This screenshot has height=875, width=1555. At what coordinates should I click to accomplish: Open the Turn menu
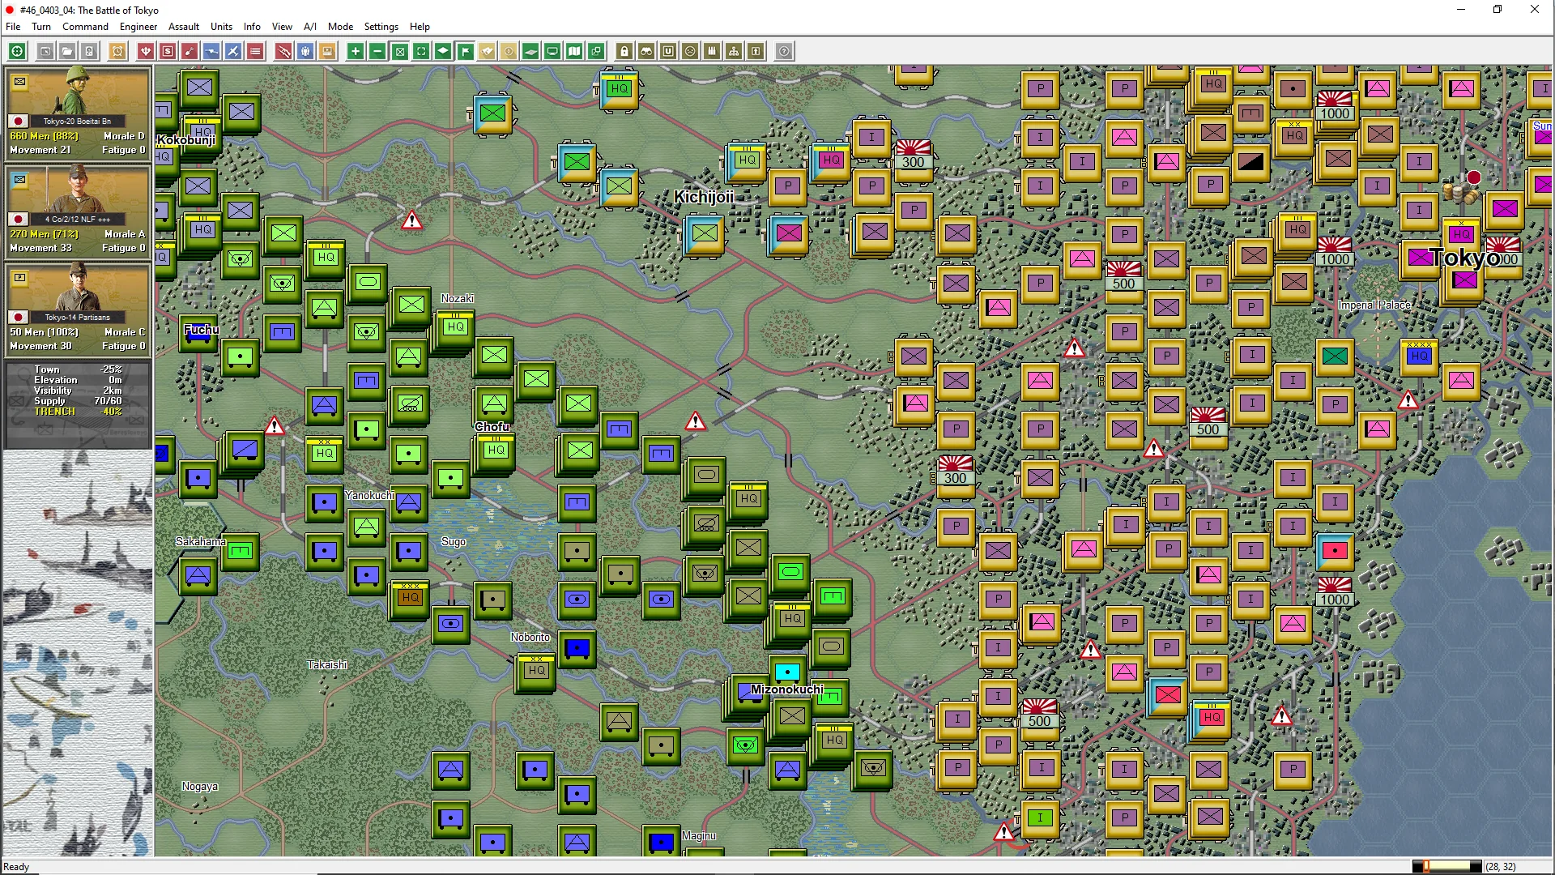[41, 27]
